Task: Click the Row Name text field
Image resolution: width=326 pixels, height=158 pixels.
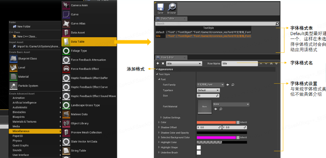Action: point(240,64)
